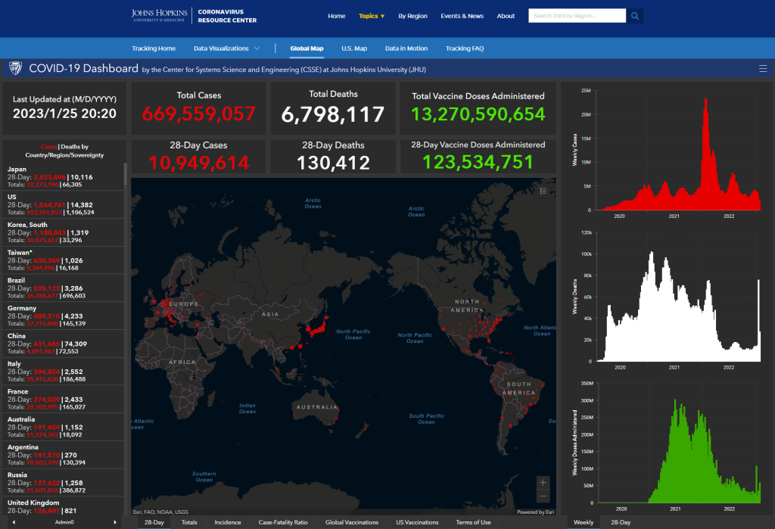Expand the Data Visualizations dropdown

(x=226, y=48)
